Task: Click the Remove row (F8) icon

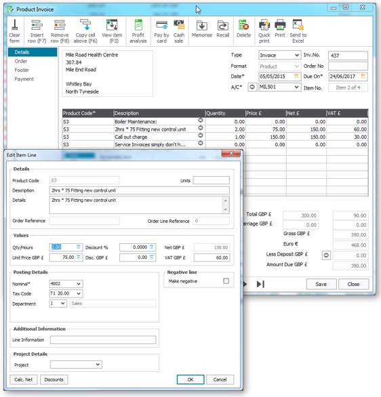Action: pyautogui.click(x=60, y=31)
